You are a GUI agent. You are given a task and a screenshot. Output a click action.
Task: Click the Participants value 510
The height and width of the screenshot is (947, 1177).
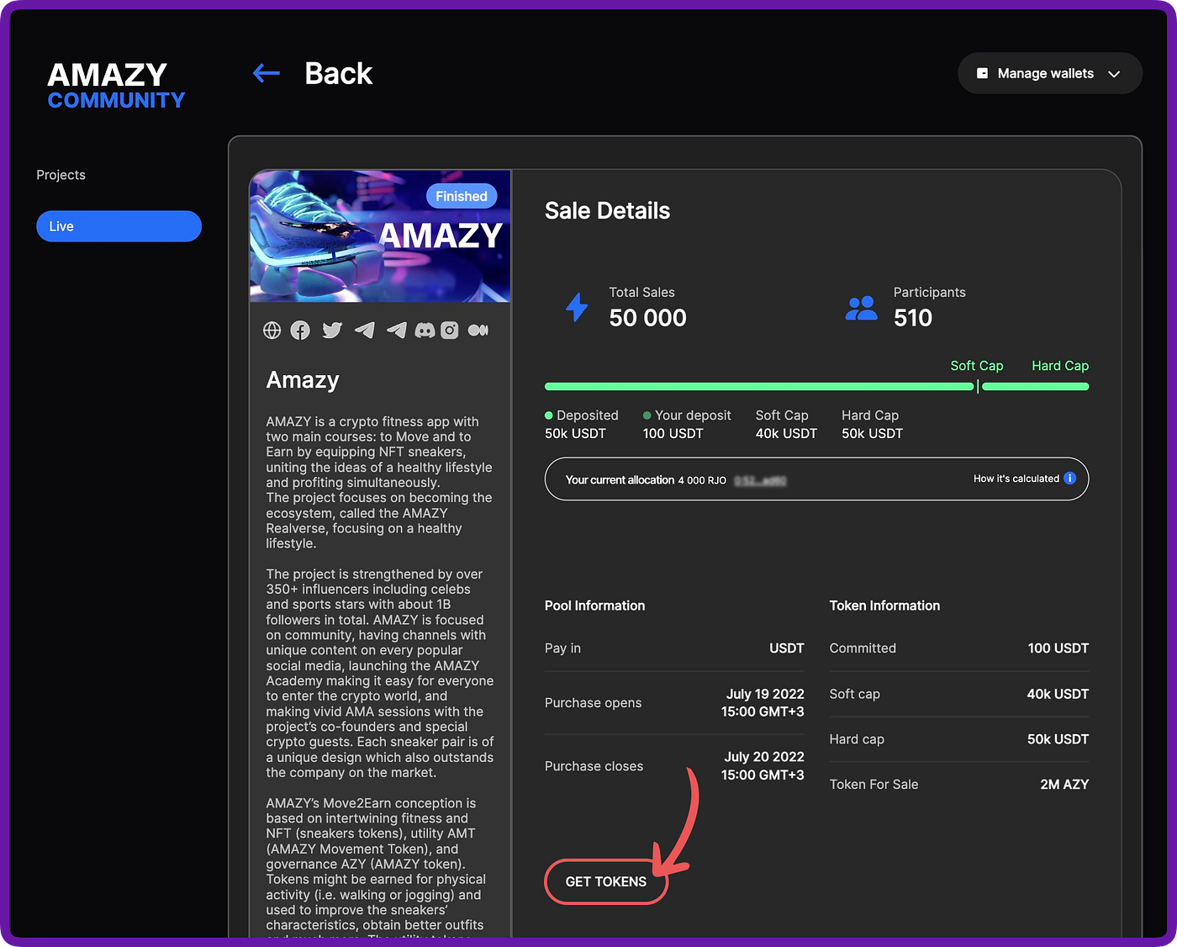[913, 318]
